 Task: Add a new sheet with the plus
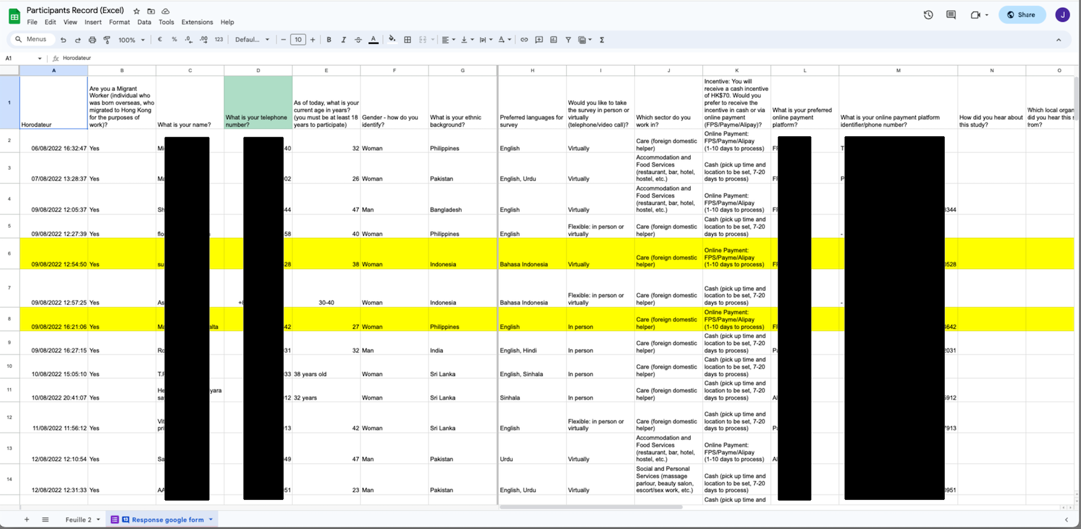27,520
